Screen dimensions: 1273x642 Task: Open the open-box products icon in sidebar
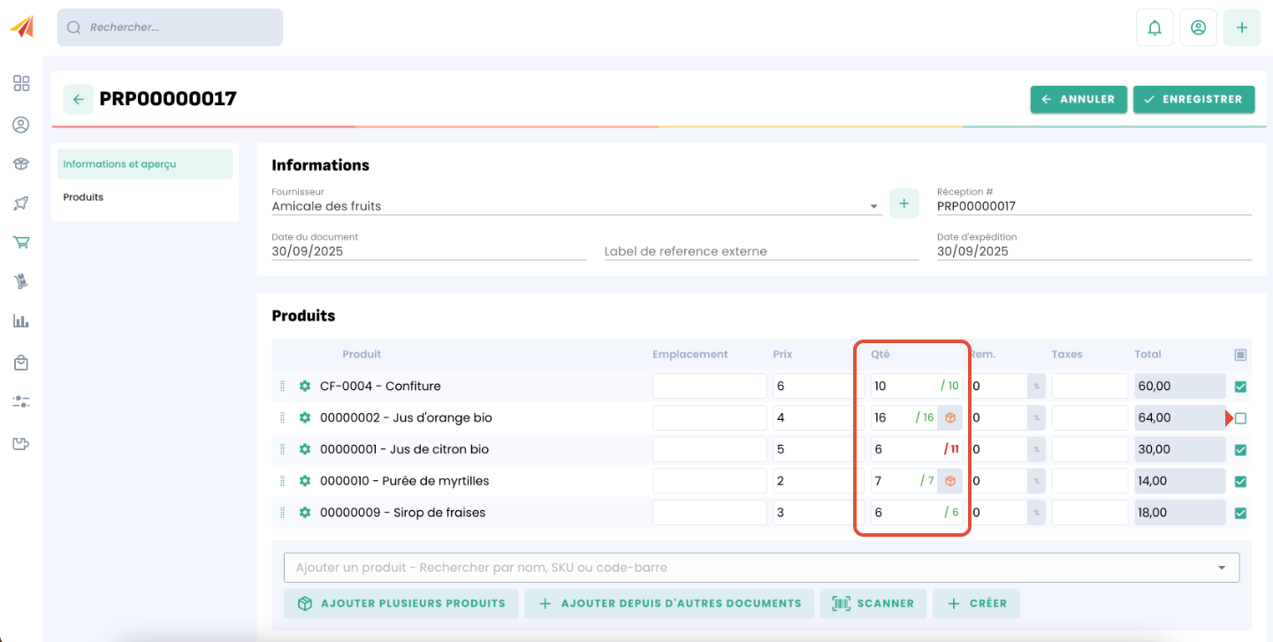click(21, 164)
